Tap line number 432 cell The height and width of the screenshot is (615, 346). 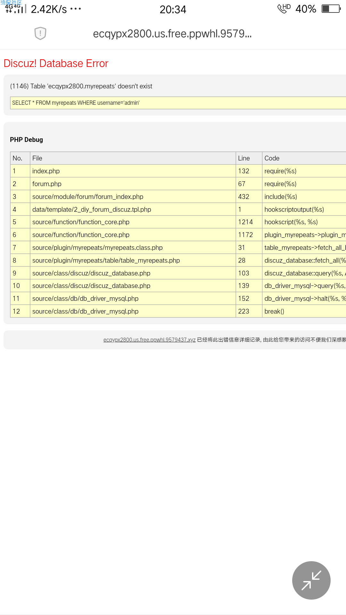249,197
